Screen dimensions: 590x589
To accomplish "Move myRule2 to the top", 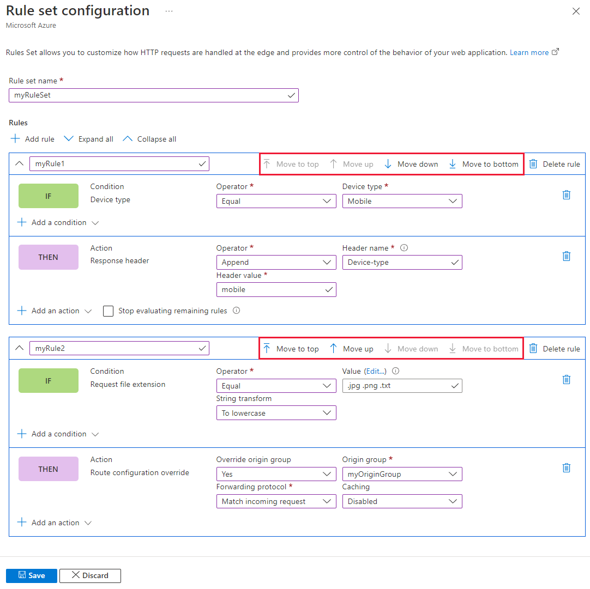I will (291, 349).
